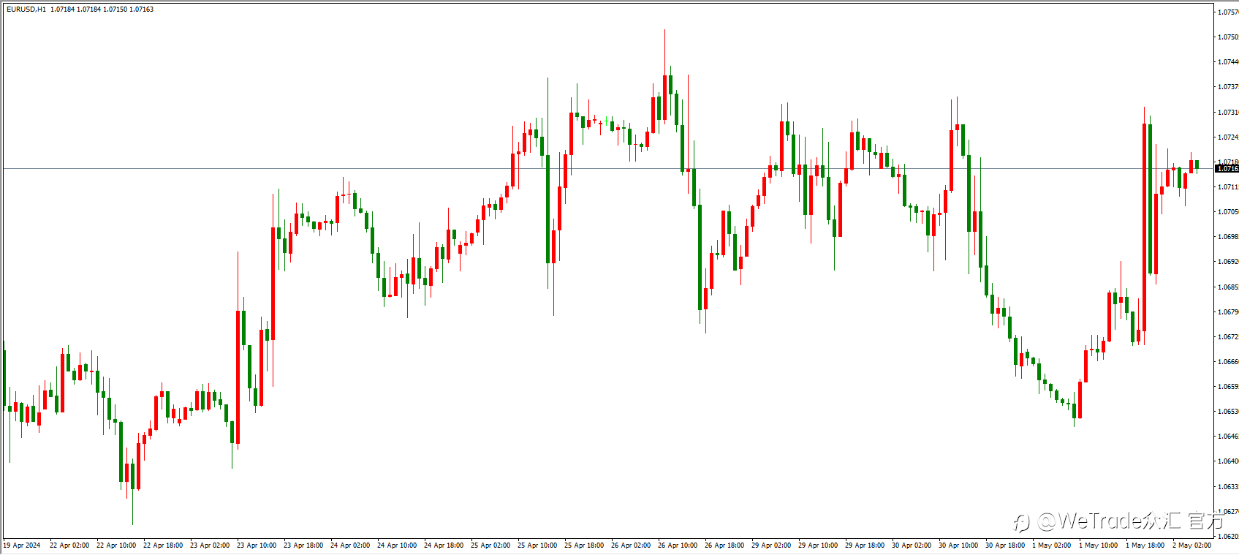The width and height of the screenshot is (1239, 555).
Task: Click the 24 Apr 18:00 time label
Action: click(444, 545)
